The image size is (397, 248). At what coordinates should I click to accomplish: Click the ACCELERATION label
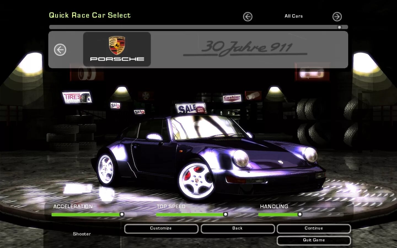tap(73, 206)
